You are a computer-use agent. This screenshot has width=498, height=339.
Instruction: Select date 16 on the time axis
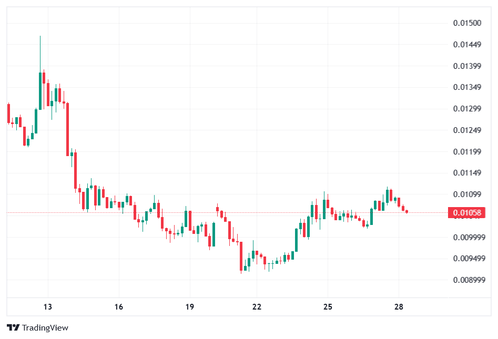pos(119,307)
